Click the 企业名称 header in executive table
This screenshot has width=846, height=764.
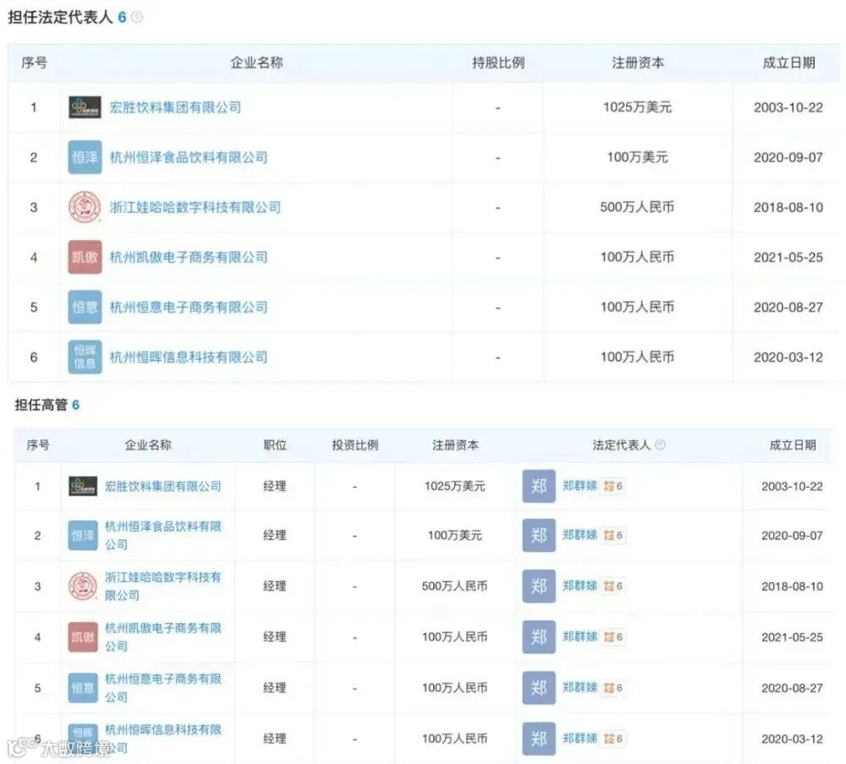click(148, 445)
